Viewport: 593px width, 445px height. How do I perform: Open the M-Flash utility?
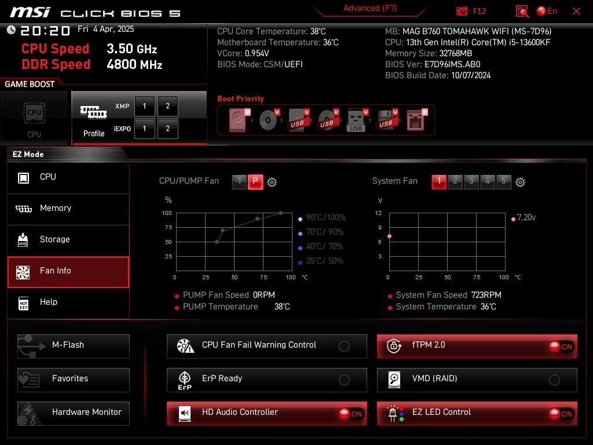click(x=74, y=346)
